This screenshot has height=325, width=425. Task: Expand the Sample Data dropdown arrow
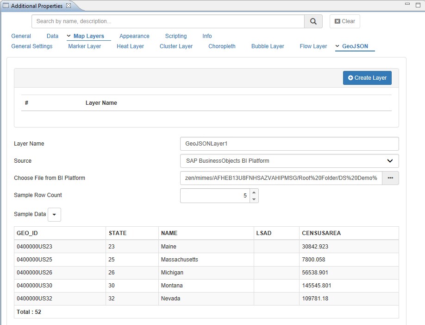pyautogui.click(x=54, y=215)
